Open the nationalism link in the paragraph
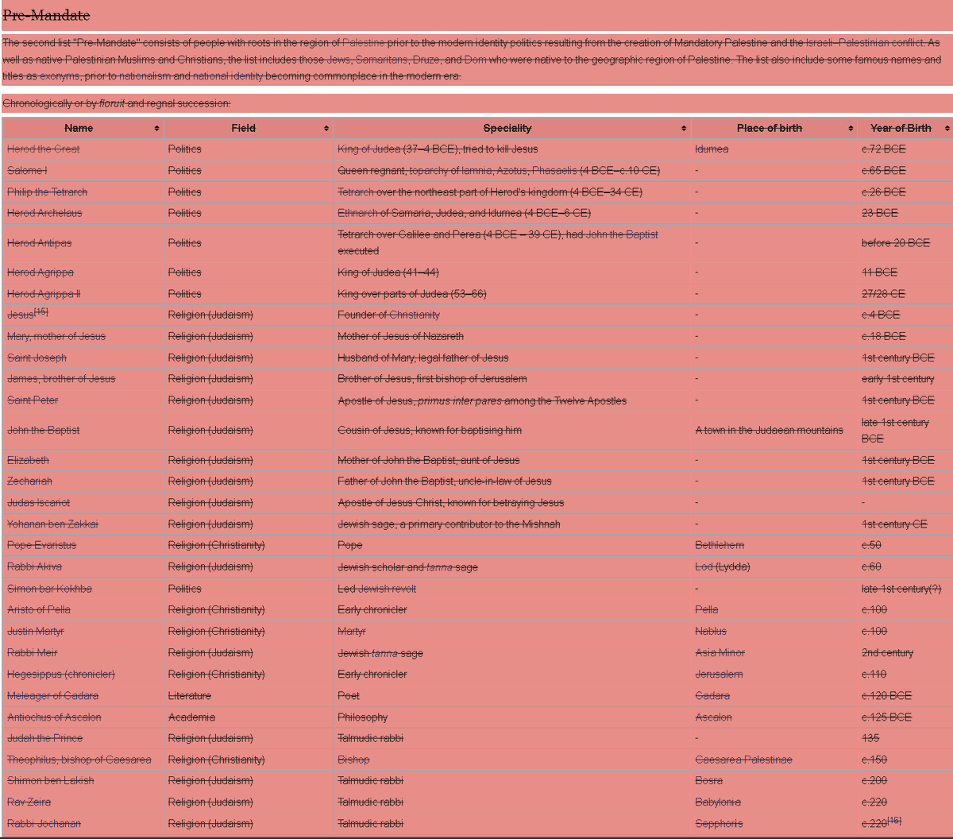Viewport: 953px width, 839px height. (146, 76)
